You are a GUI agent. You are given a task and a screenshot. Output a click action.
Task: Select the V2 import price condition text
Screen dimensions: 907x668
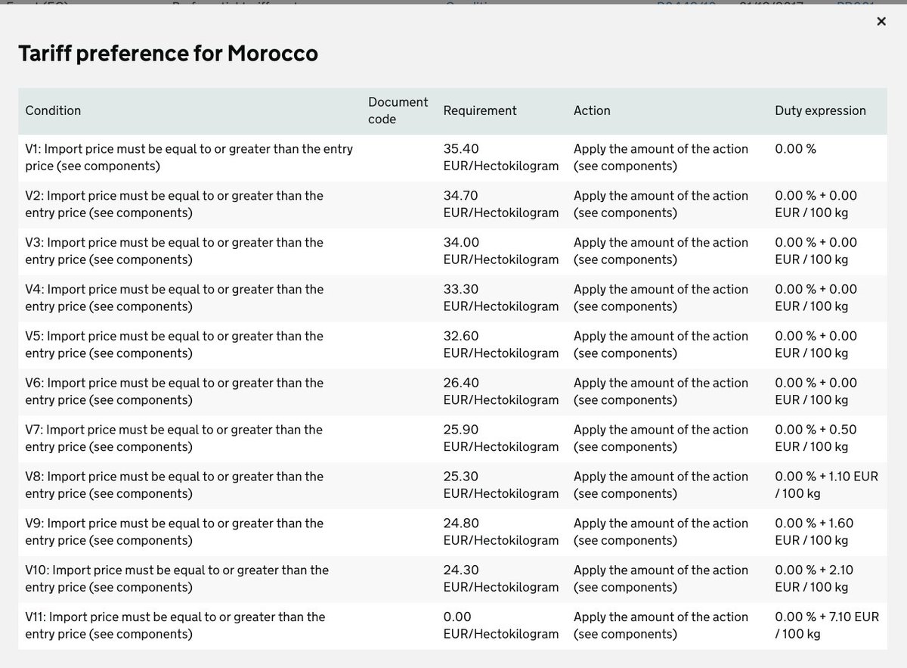tap(174, 204)
